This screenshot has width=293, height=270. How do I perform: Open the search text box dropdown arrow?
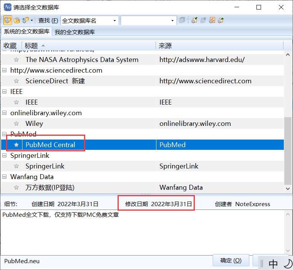[172, 21]
